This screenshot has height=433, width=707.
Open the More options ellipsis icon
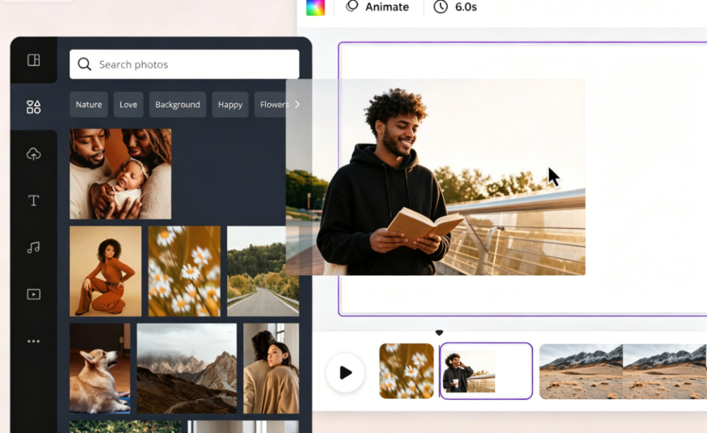33,341
